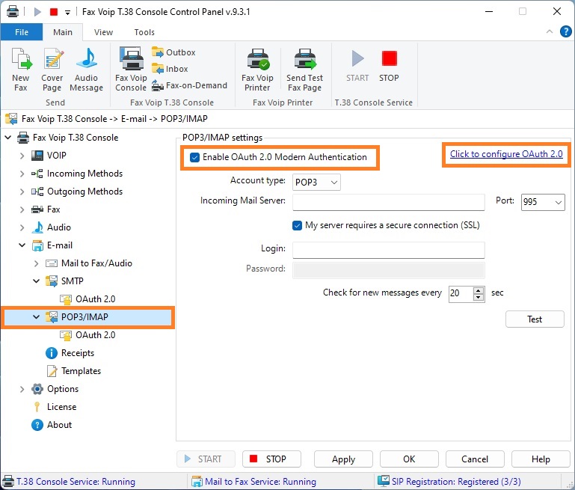Click the bottom STOP button
The height and width of the screenshot is (490, 575).
tap(271, 459)
